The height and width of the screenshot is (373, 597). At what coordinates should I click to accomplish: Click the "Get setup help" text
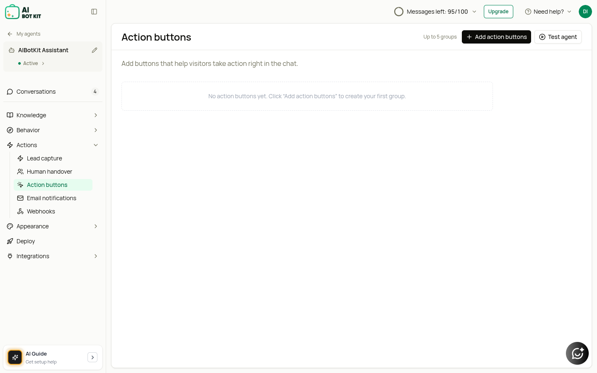(41, 362)
